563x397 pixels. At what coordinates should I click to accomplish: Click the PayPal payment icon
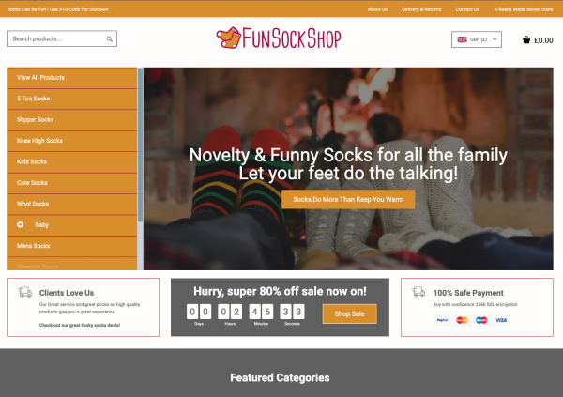click(x=442, y=320)
